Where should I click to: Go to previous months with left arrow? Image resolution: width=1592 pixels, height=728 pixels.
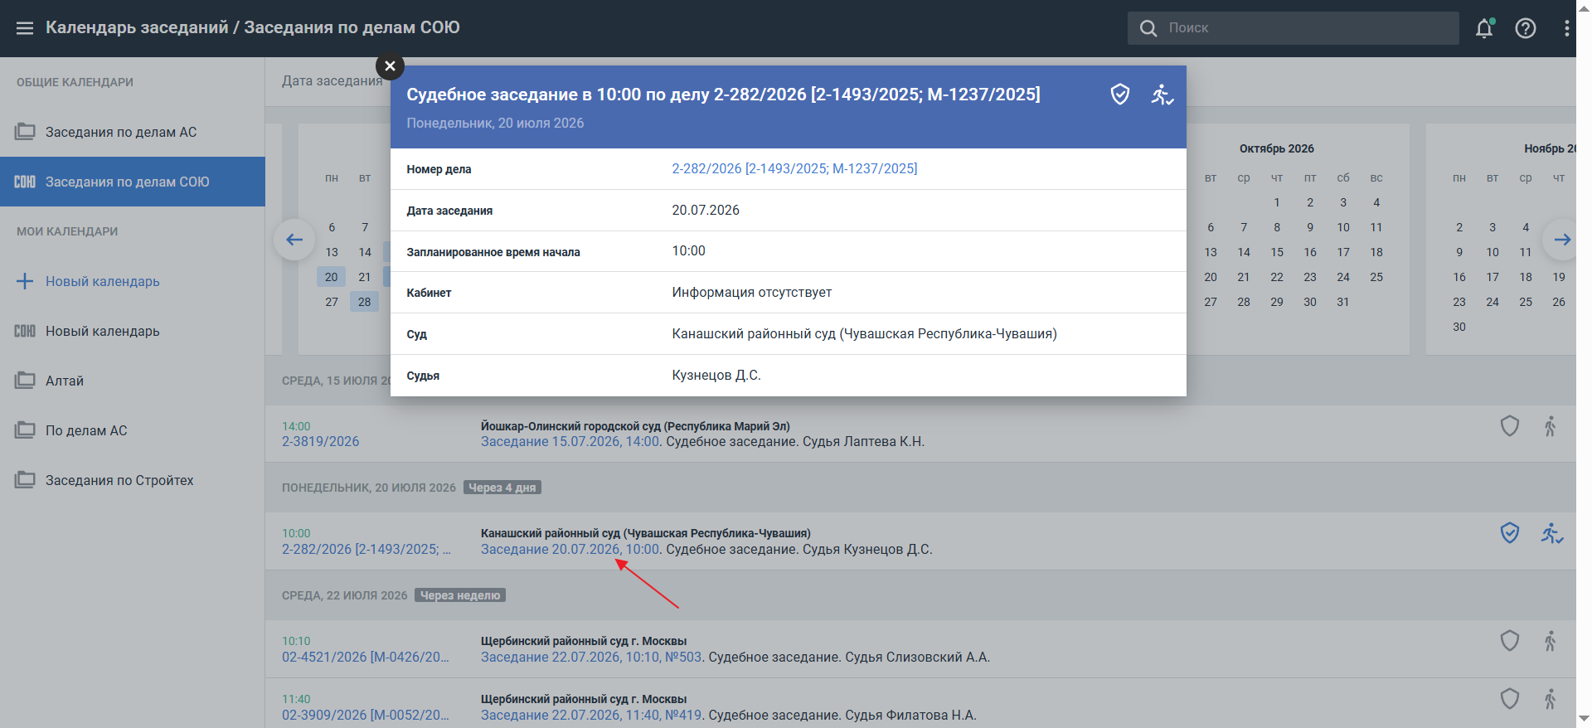point(294,240)
